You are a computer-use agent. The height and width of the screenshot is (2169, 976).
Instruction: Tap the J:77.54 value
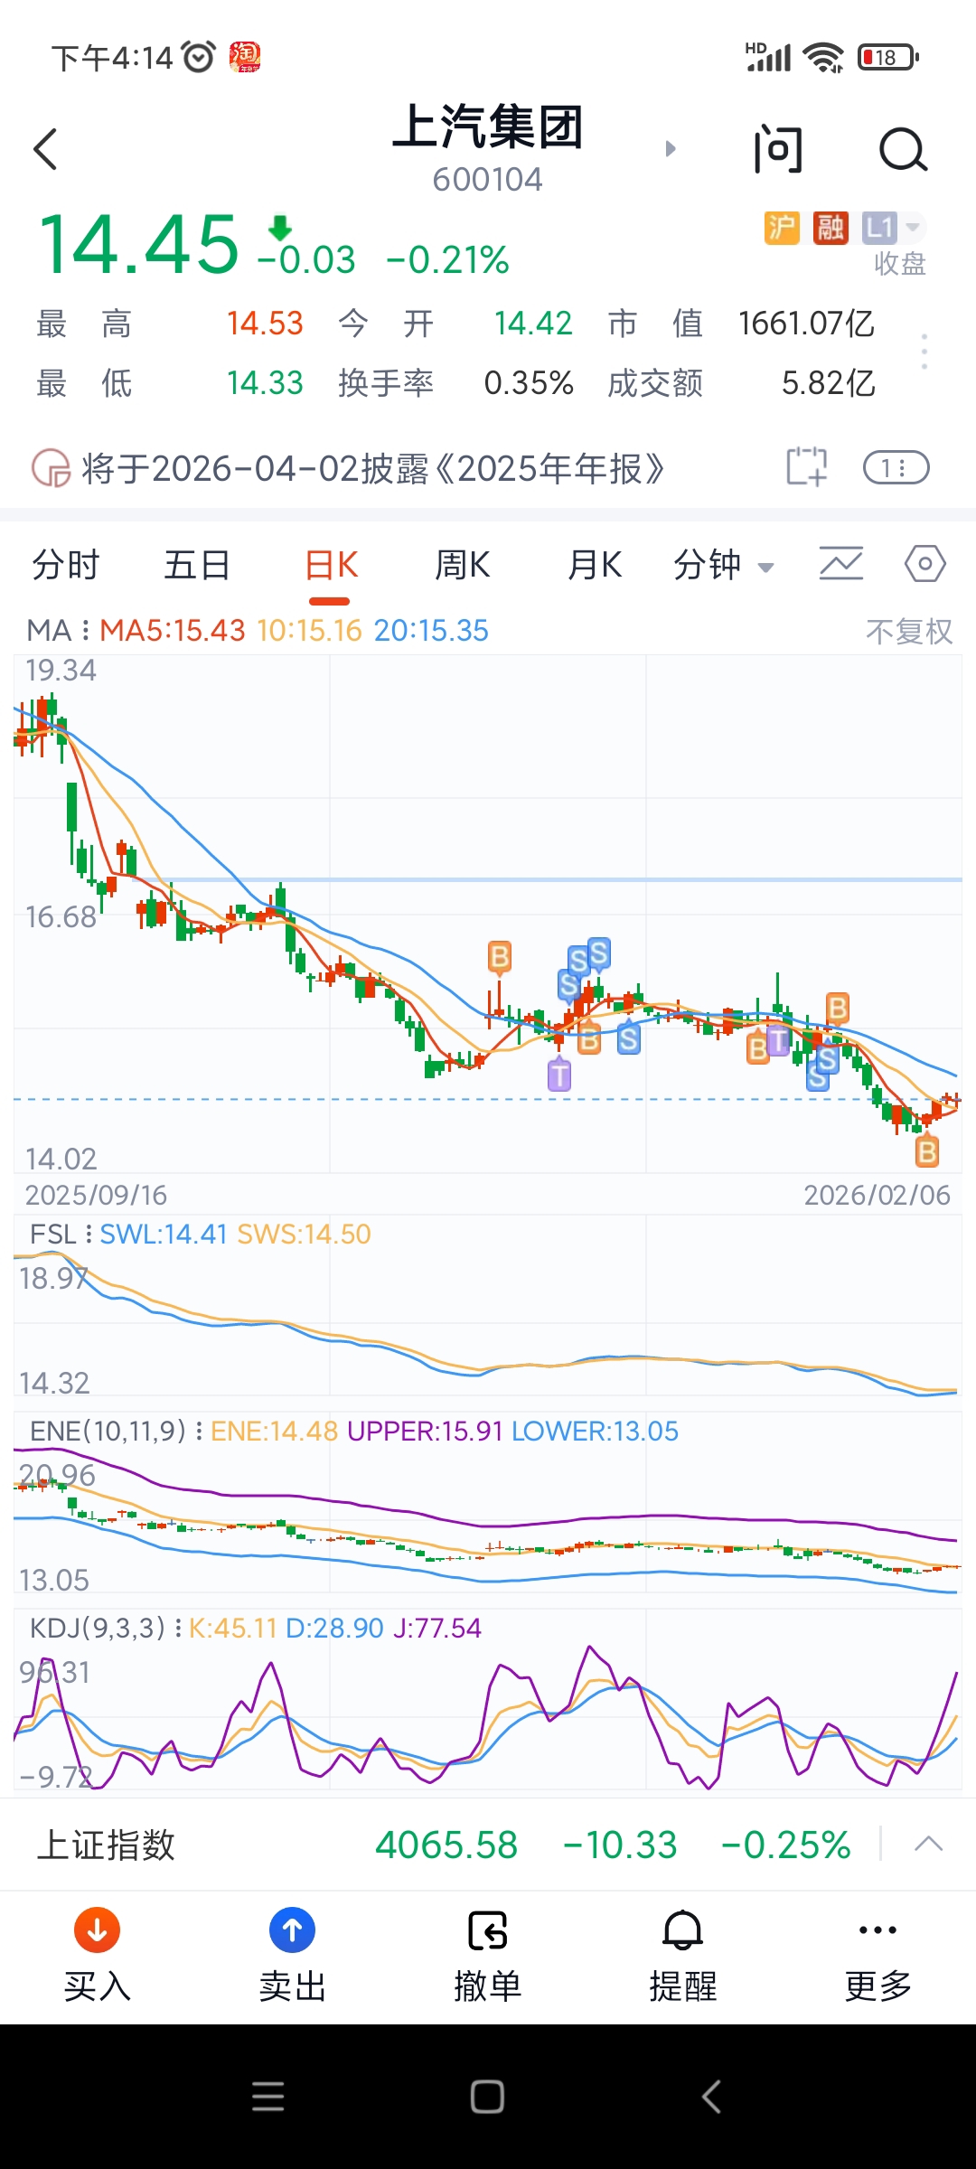[x=437, y=1629]
